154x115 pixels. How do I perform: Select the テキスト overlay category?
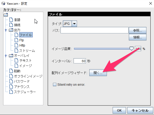click(x=25, y=61)
